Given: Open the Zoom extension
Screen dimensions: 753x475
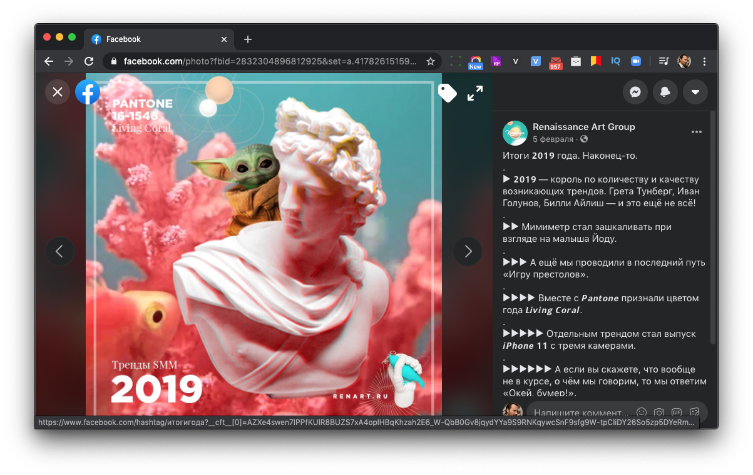Looking at the screenshot, I should 636,61.
